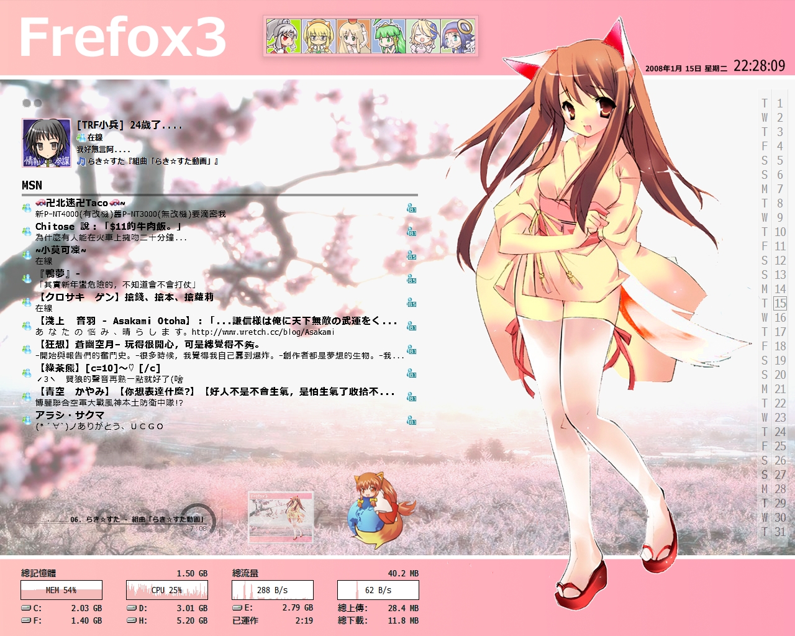Click the 62 B/s network graph
This screenshot has height=636, width=795.
pos(378,590)
